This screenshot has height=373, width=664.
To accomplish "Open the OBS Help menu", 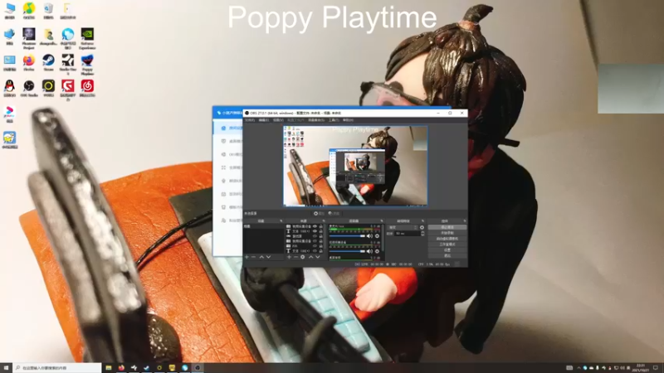I will (348, 120).
